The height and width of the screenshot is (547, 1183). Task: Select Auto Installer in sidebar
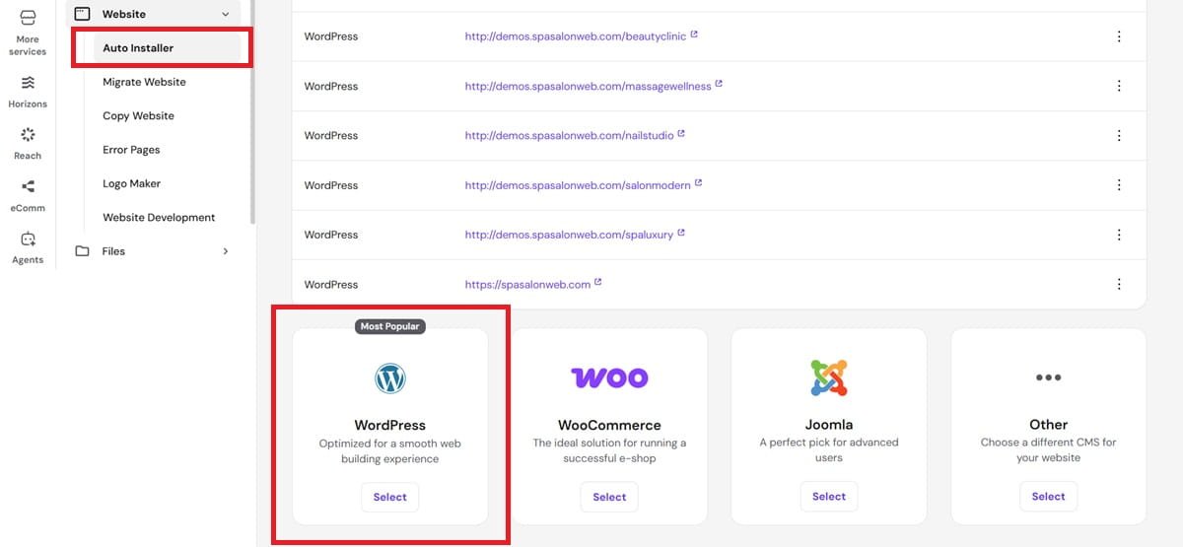click(x=167, y=48)
